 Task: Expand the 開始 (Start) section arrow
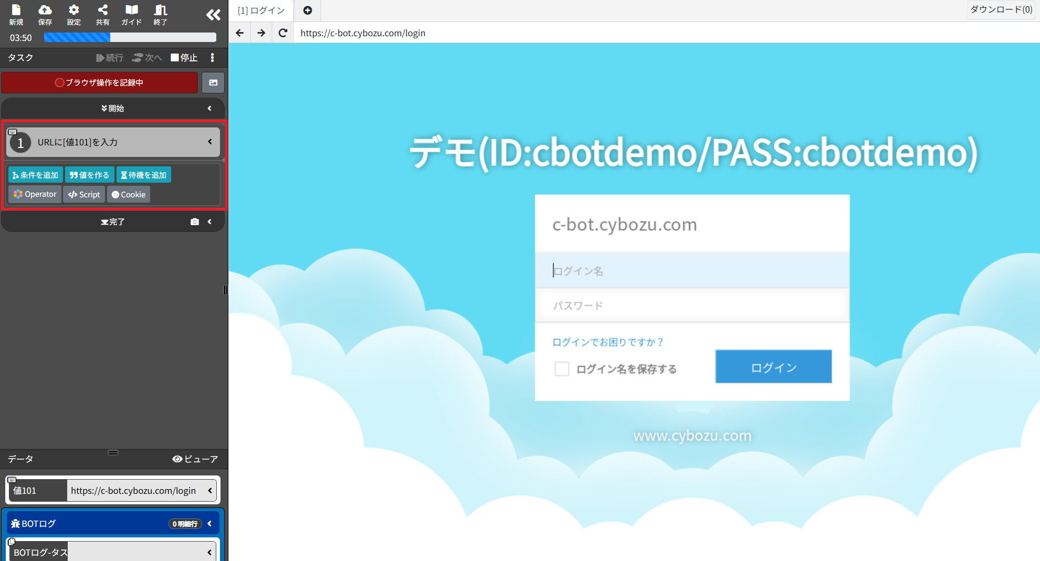click(209, 108)
